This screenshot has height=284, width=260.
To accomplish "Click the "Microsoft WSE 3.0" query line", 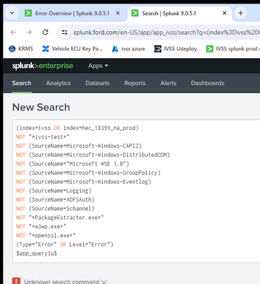I will point(72,164).
